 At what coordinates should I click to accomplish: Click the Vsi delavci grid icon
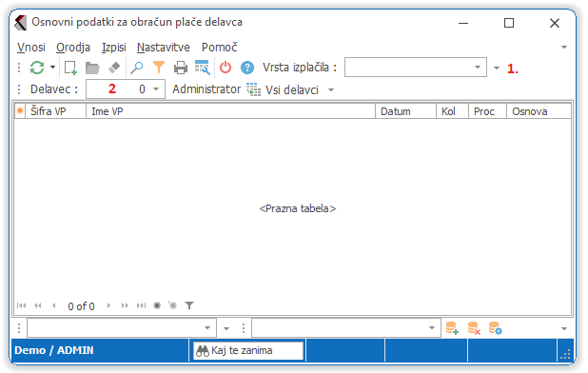click(x=253, y=90)
